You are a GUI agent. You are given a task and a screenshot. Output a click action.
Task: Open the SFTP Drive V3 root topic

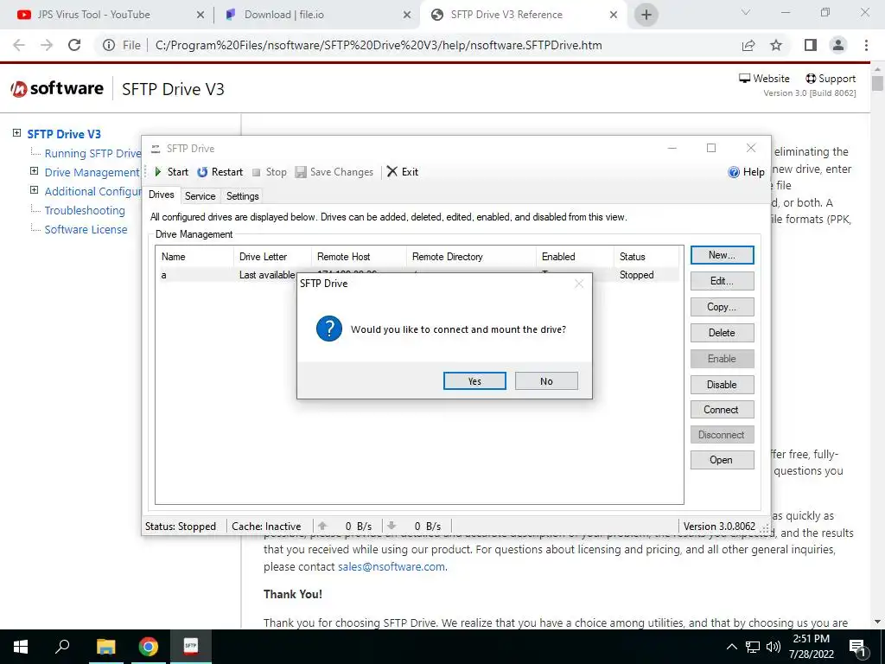(64, 134)
